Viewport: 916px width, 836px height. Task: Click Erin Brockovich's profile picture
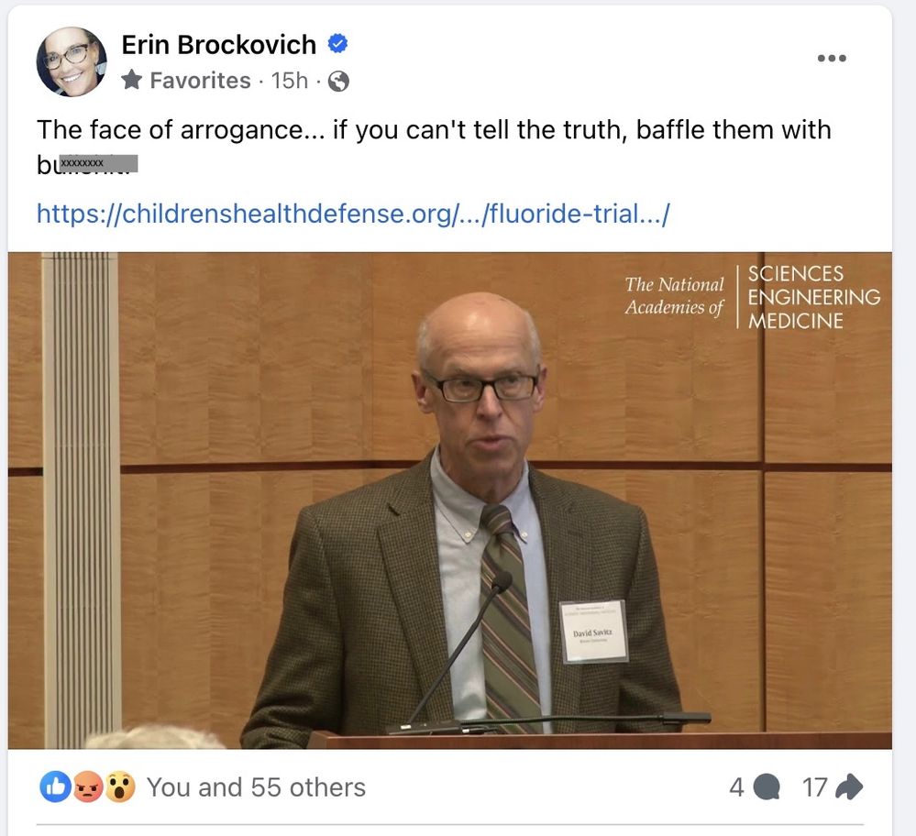[72, 61]
